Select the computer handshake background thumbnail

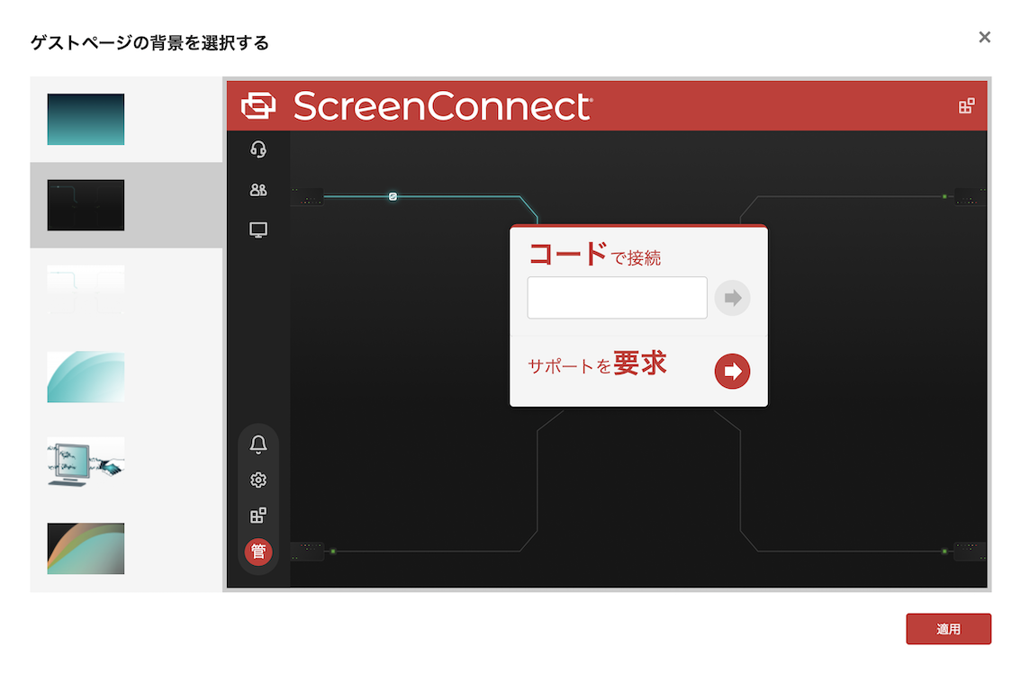(86, 463)
